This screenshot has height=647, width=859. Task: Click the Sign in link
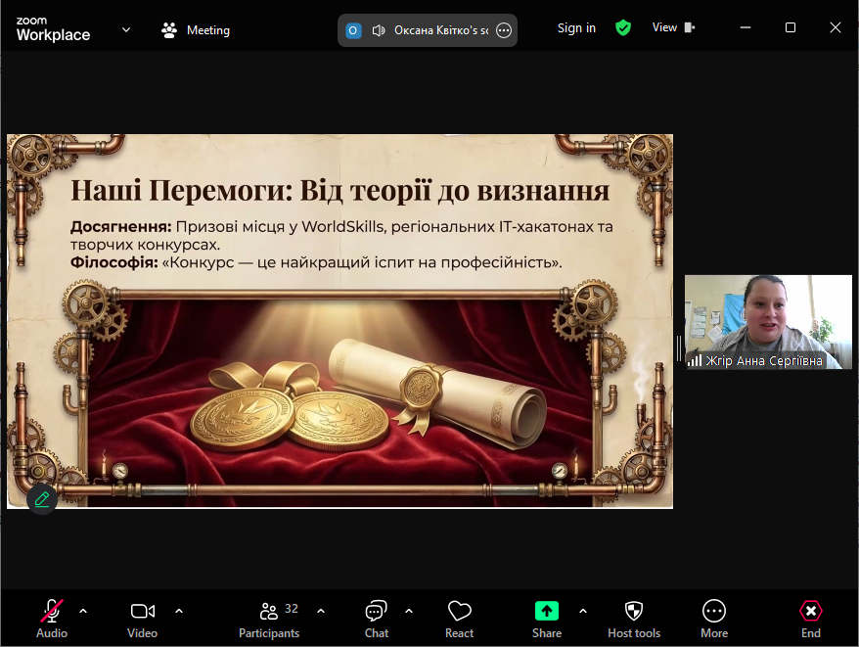click(576, 28)
